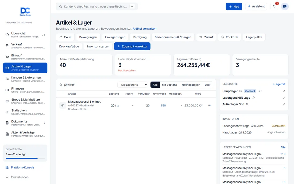Click the Übersicht home icon

(x=7, y=35)
